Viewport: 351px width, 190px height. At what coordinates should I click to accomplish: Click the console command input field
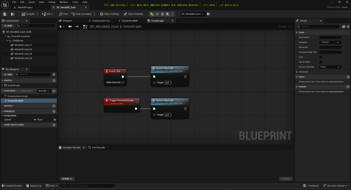tap(87, 185)
